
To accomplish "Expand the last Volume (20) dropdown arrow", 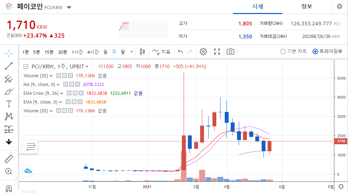I will pos(51,111).
